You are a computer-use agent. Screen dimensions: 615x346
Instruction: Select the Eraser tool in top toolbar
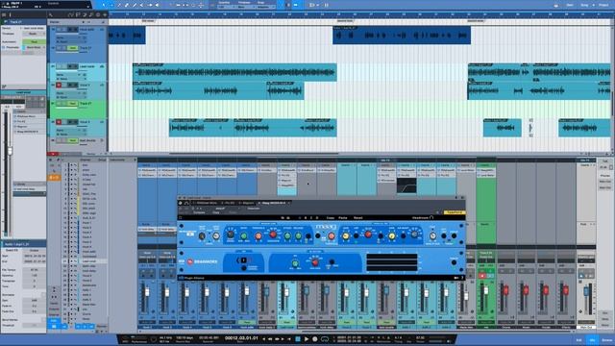pyautogui.click(x=127, y=5)
